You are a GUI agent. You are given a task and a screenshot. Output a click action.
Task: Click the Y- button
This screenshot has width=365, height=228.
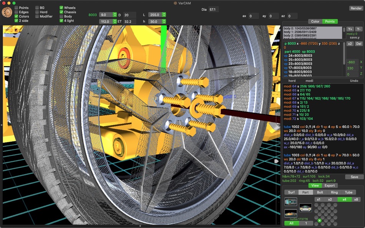coord(359,29)
